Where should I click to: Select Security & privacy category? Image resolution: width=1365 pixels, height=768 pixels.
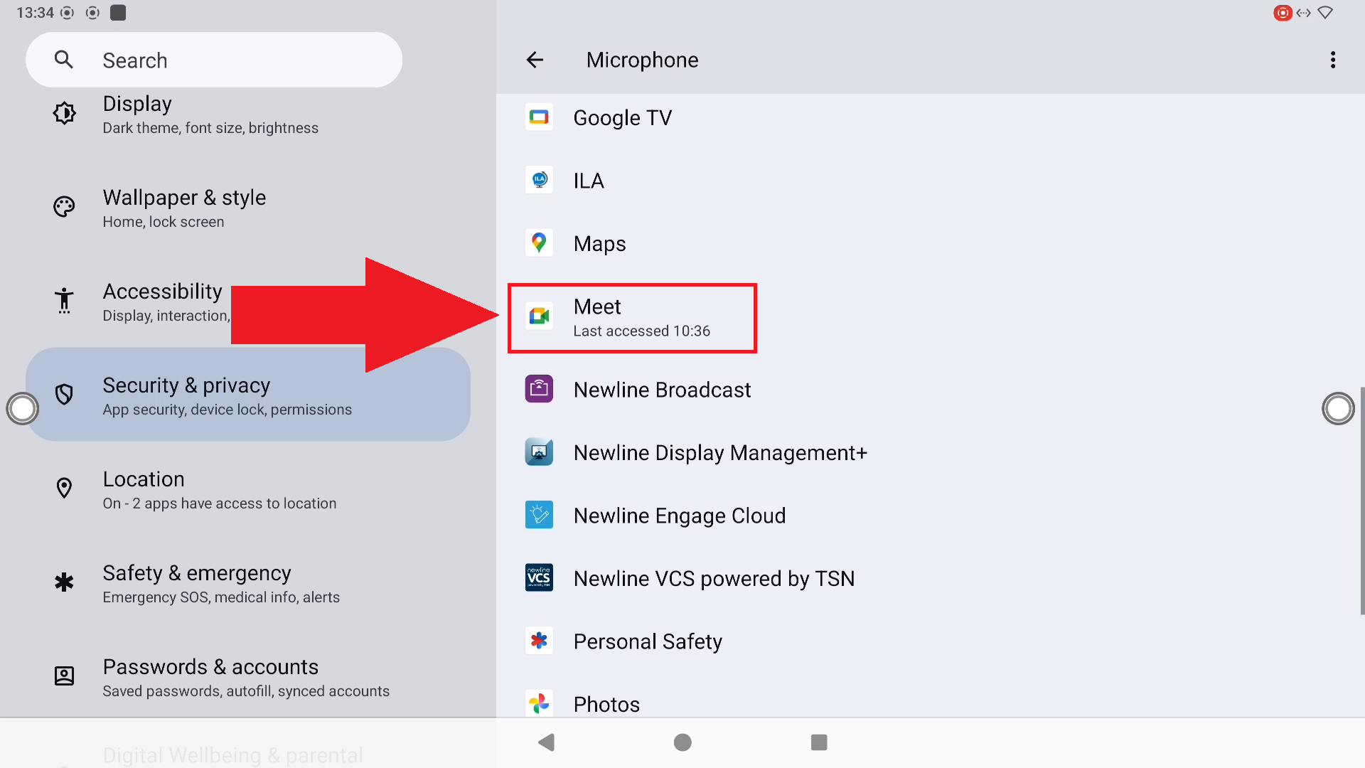(226, 395)
